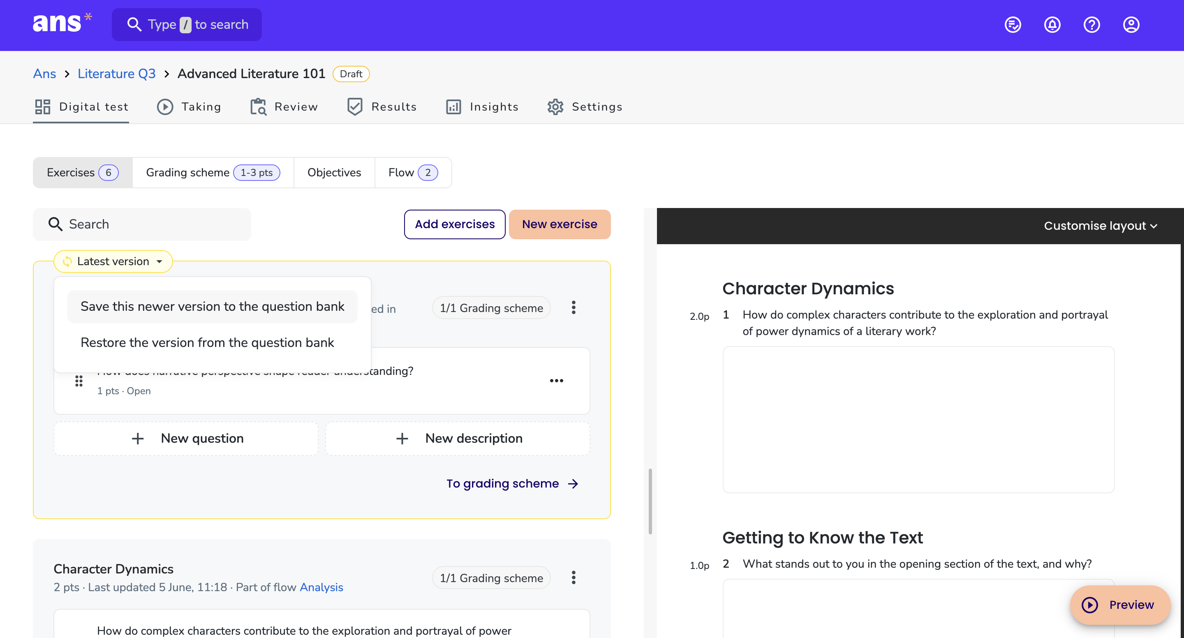Click the Draft status badge
This screenshot has height=638, width=1184.
click(351, 74)
